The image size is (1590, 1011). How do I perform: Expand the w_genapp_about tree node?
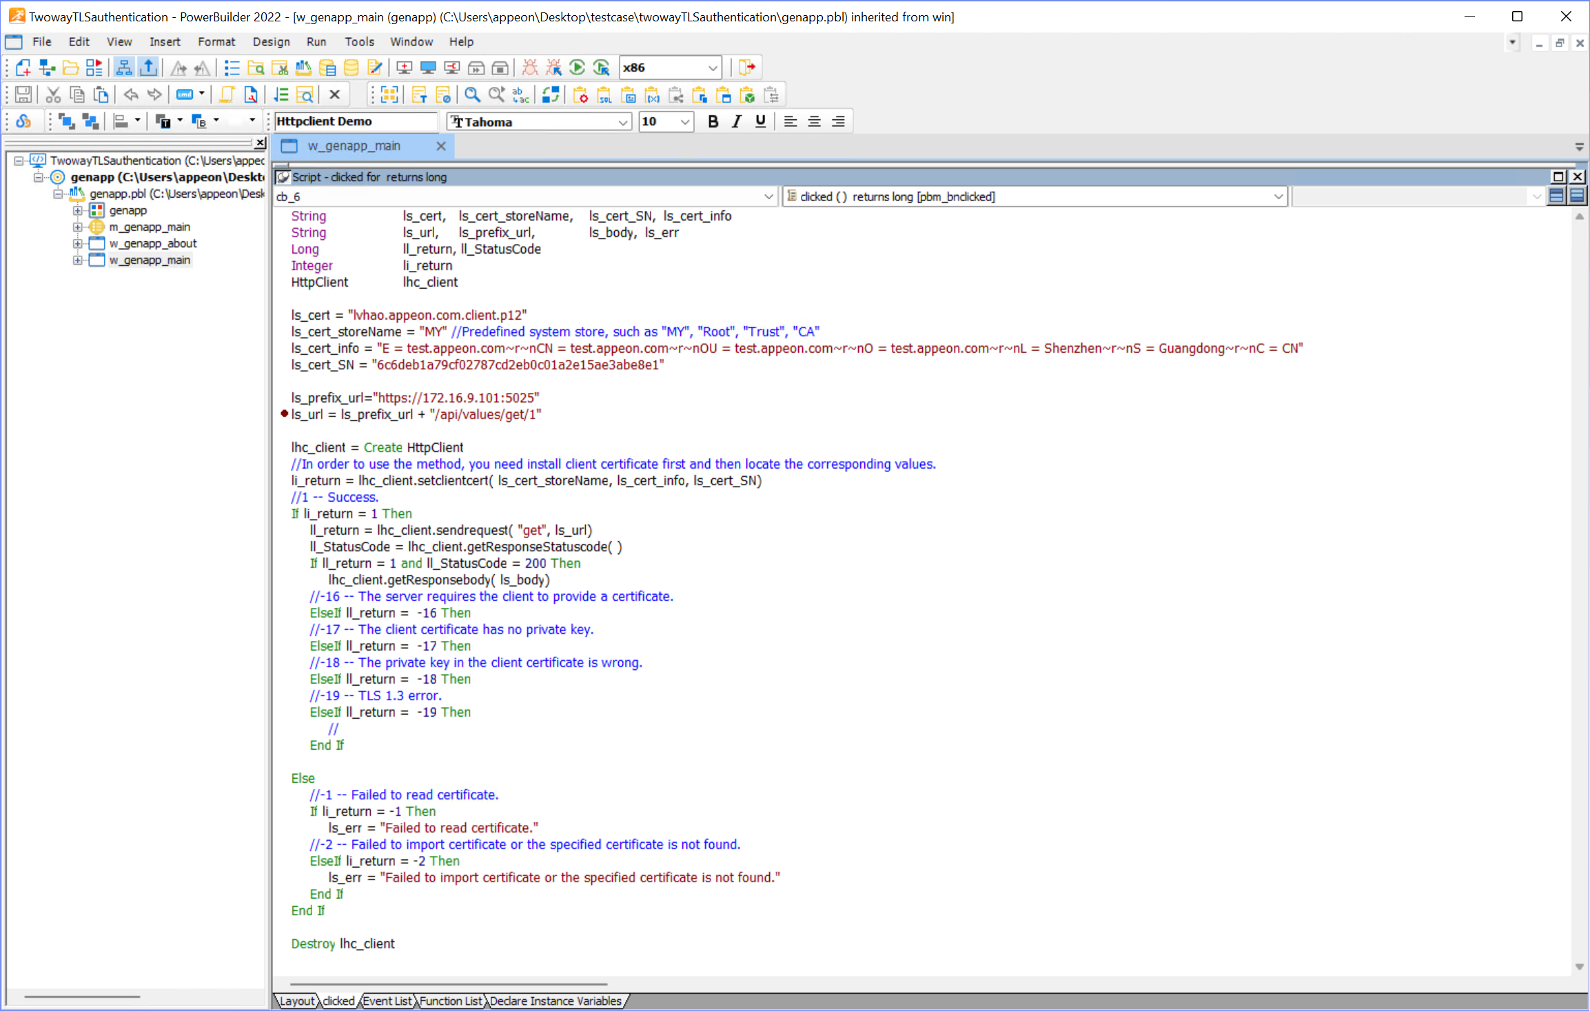point(78,243)
